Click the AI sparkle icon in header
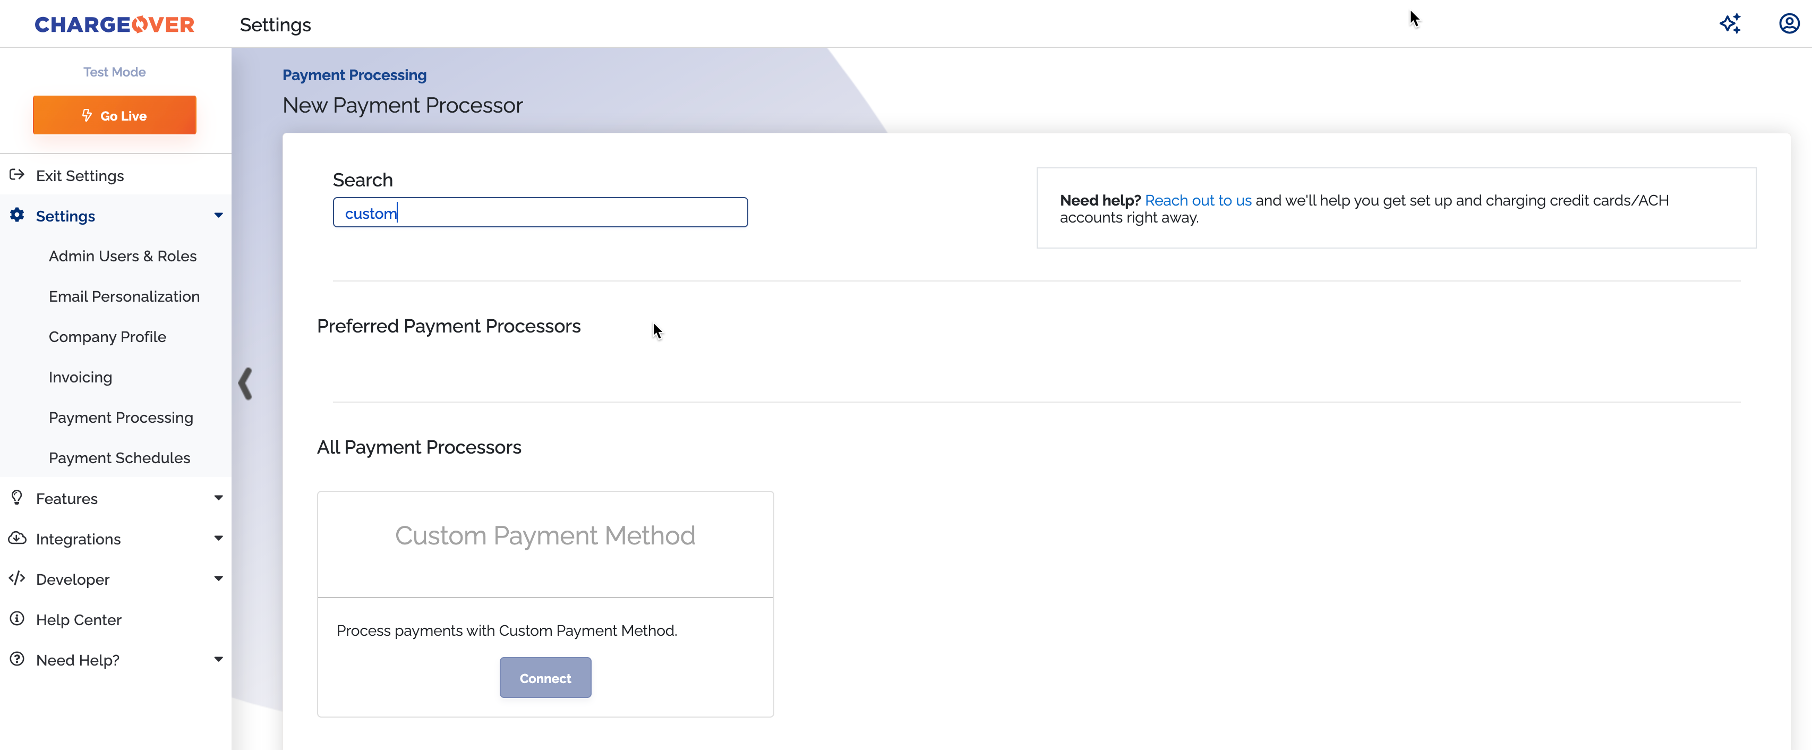Screen dimensions: 1812x750 tap(1730, 24)
